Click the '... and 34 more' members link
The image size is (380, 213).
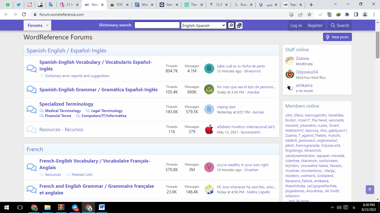coord(297,201)
